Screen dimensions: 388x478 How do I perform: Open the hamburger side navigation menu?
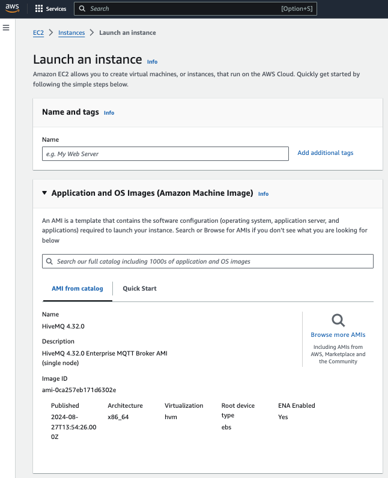[6, 28]
